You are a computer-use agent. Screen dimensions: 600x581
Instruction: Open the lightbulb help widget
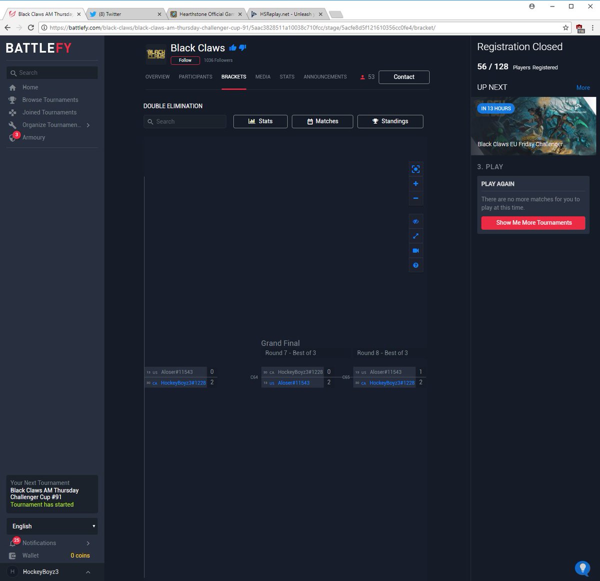[x=582, y=568]
